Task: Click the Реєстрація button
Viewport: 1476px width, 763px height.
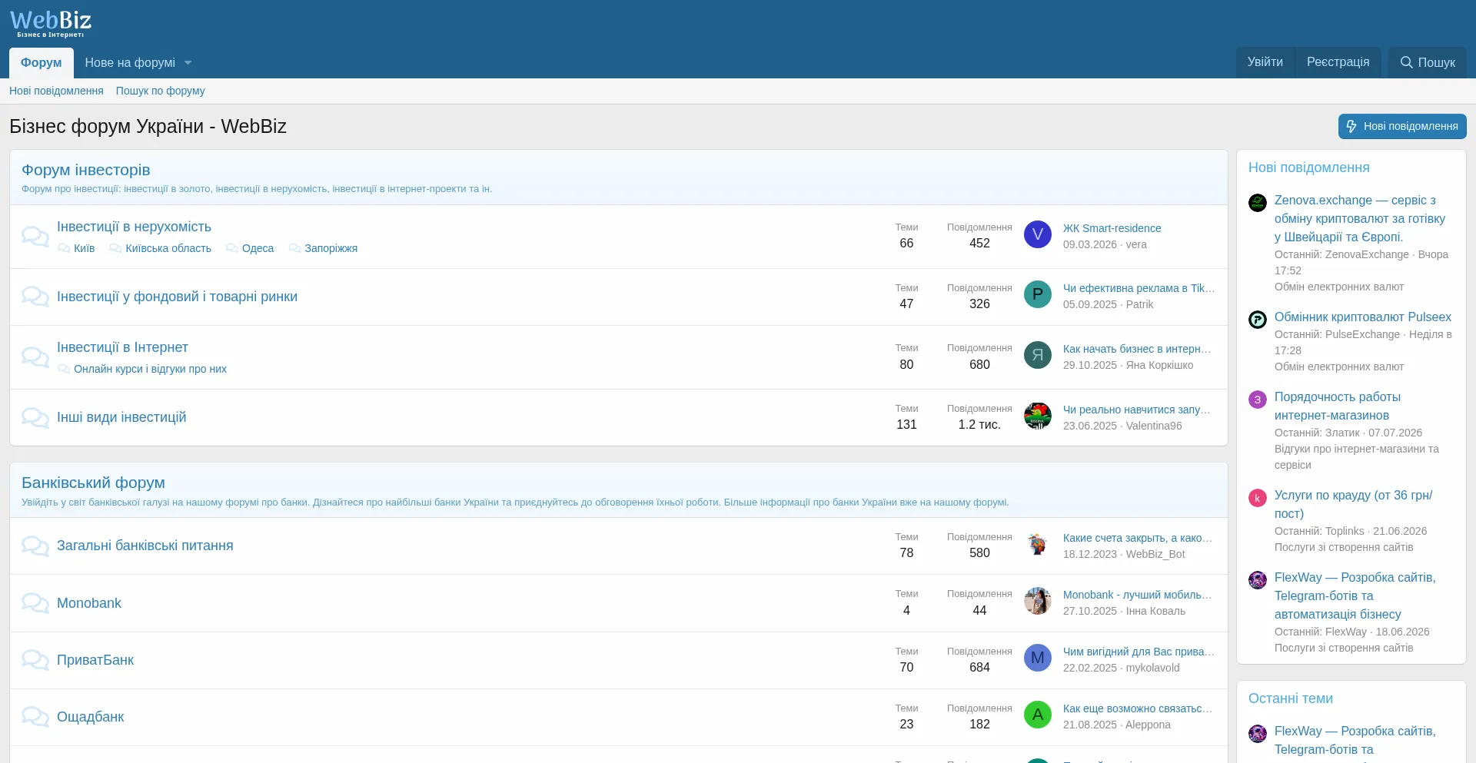Action: (x=1338, y=62)
